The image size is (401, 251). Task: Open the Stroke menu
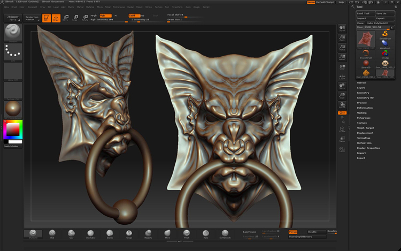point(149,7)
